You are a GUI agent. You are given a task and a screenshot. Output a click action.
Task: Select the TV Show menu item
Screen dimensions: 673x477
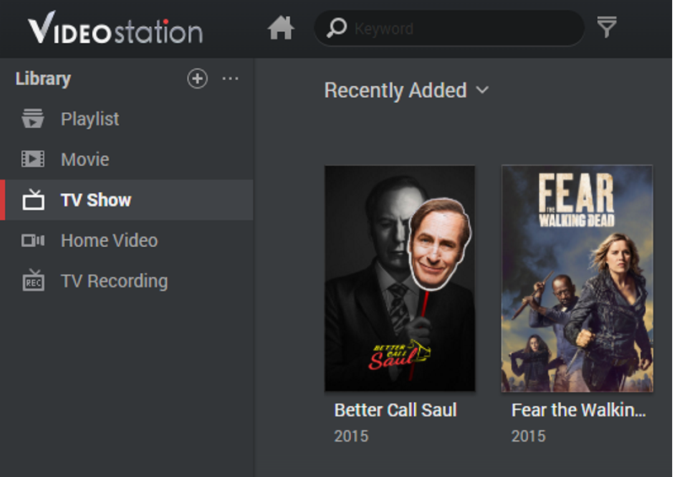point(96,200)
